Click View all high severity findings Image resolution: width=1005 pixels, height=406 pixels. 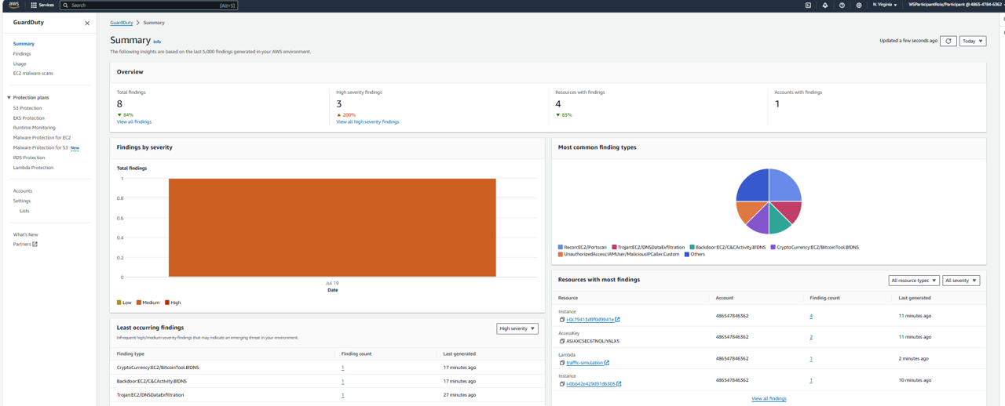[367, 121]
